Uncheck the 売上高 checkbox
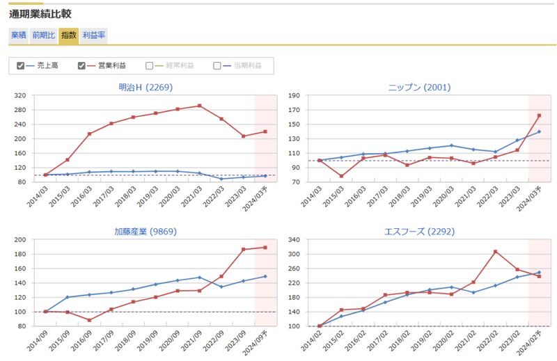557x361 pixels. pyautogui.click(x=21, y=65)
